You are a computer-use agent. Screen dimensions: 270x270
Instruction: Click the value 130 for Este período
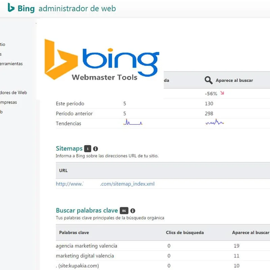[209, 104]
